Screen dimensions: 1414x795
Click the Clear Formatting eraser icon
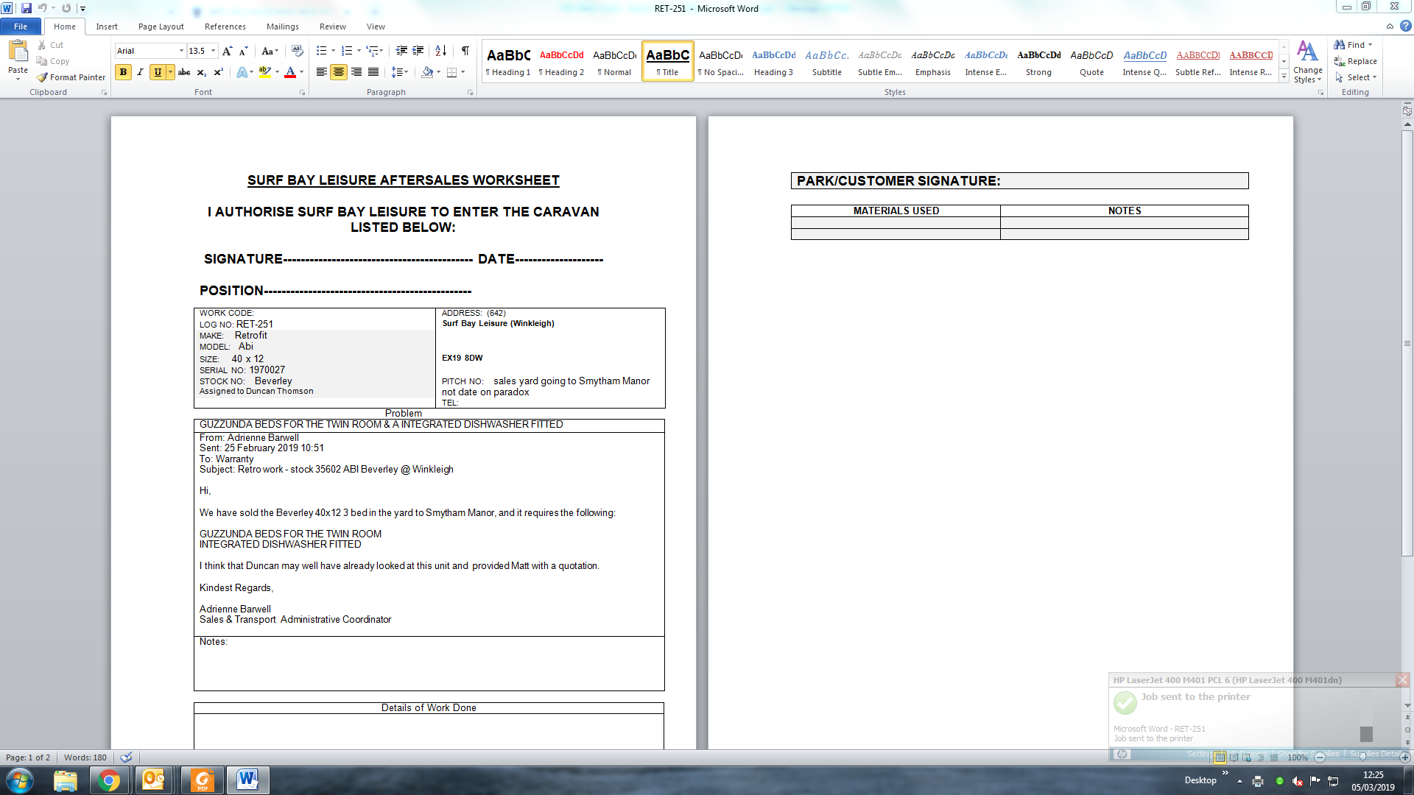pos(298,51)
